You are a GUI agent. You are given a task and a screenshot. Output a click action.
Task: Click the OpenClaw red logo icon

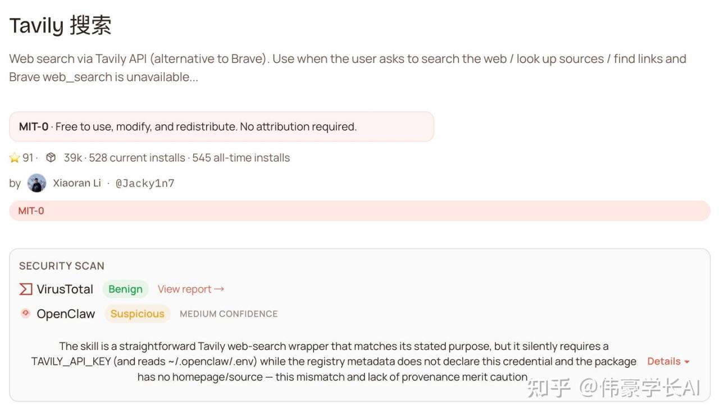click(25, 313)
